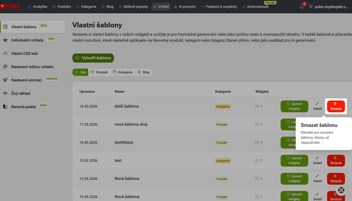Create a new template with Vytvořit šablonu
Screen dimensions: 352x201
click(x=93, y=58)
